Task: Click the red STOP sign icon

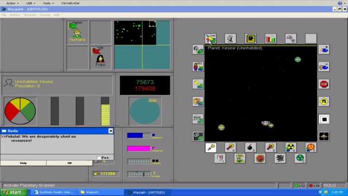Action: point(324,84)
